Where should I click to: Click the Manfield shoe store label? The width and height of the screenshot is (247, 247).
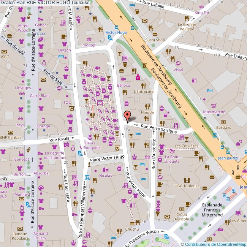(x=22, y=195)
